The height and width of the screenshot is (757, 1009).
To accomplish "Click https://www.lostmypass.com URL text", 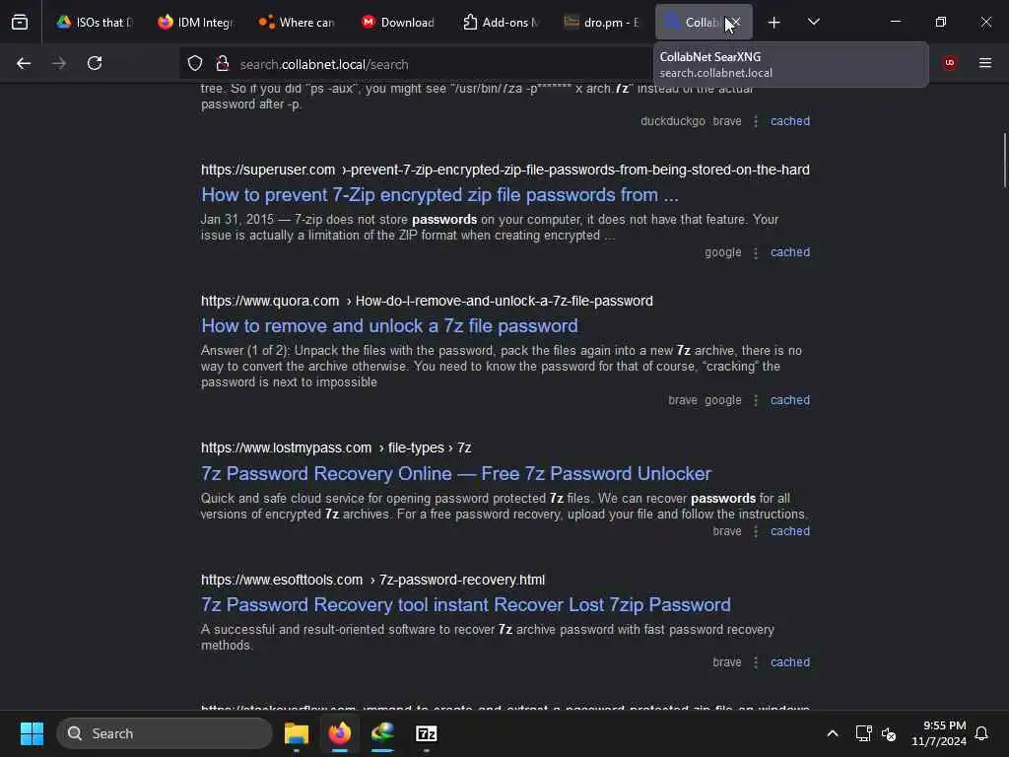I will (287, 448).
